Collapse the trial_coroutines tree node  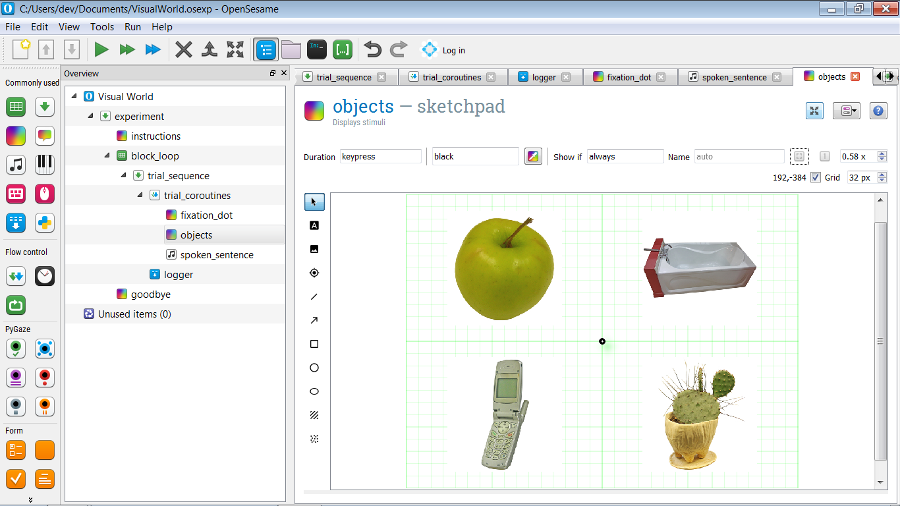(140, 196)
